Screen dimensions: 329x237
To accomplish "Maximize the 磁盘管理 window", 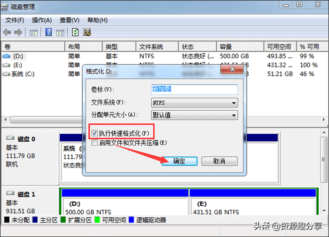I will coord(299,5).
